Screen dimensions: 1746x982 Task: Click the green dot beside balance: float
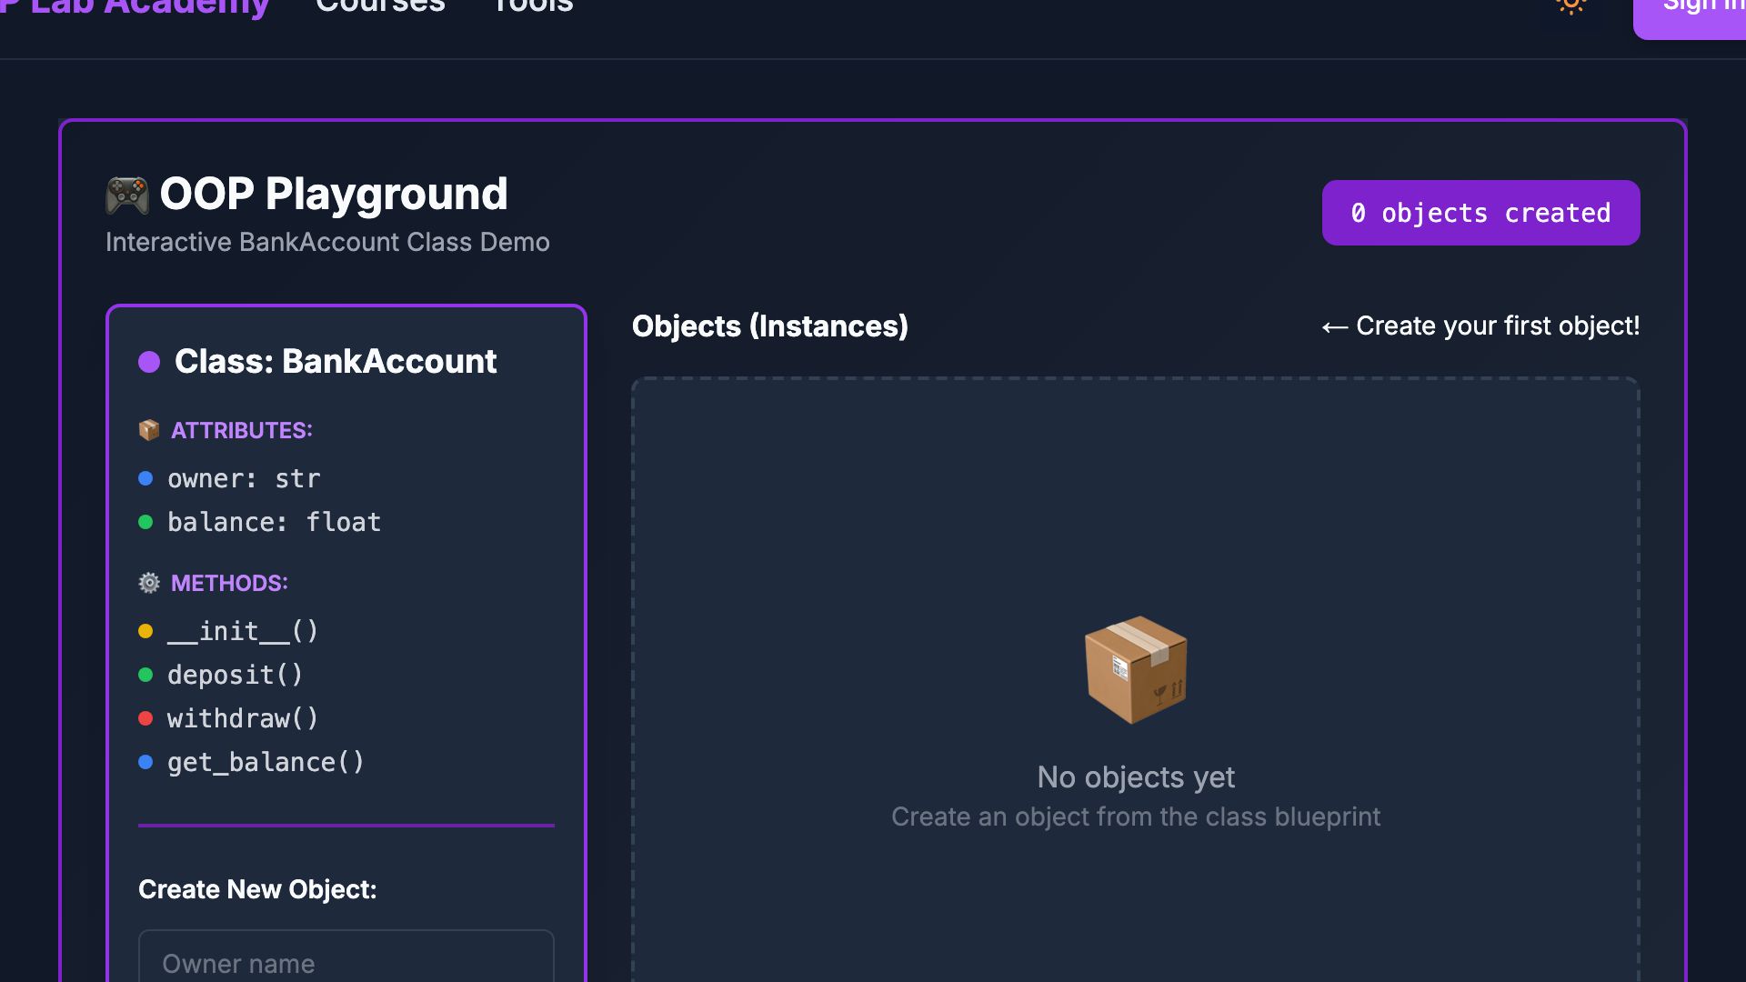tap(145, 522)
